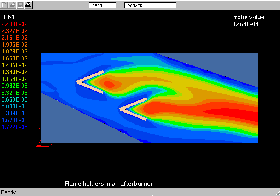
Task: Select the 1.722E-05 dark blue legend value
Action: (14, 127)
